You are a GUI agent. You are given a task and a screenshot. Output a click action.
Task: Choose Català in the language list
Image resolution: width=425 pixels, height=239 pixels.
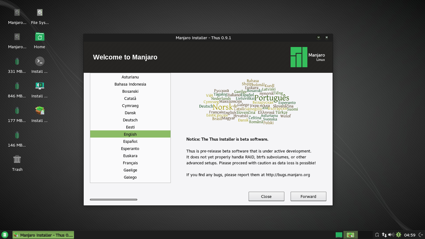pos(130,98)
